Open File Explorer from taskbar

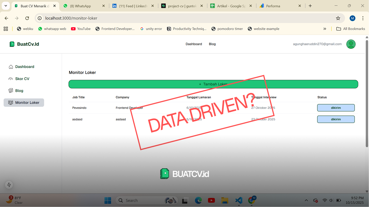(225, 200)
